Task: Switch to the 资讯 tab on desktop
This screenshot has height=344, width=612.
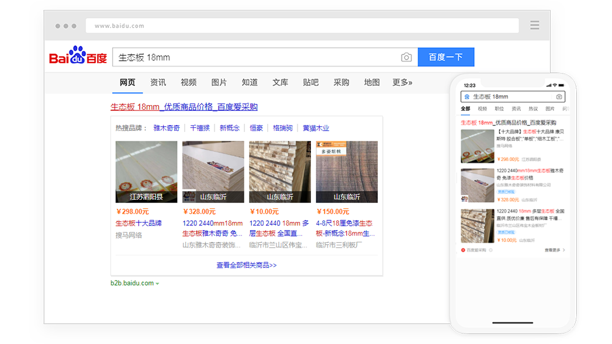Action: click(158, 82)
